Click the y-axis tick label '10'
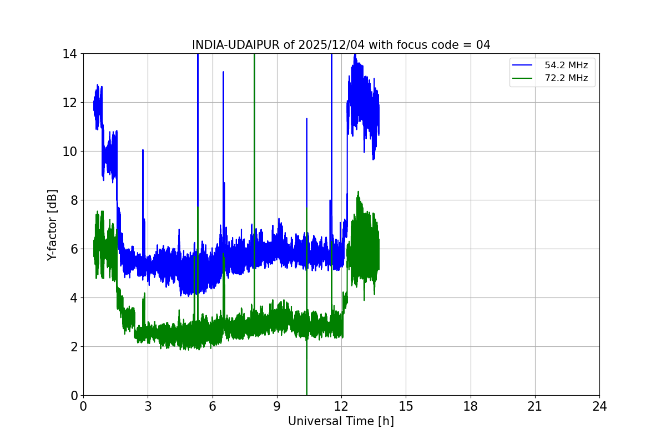Screen dimensions: 666x444 point(70,152)
